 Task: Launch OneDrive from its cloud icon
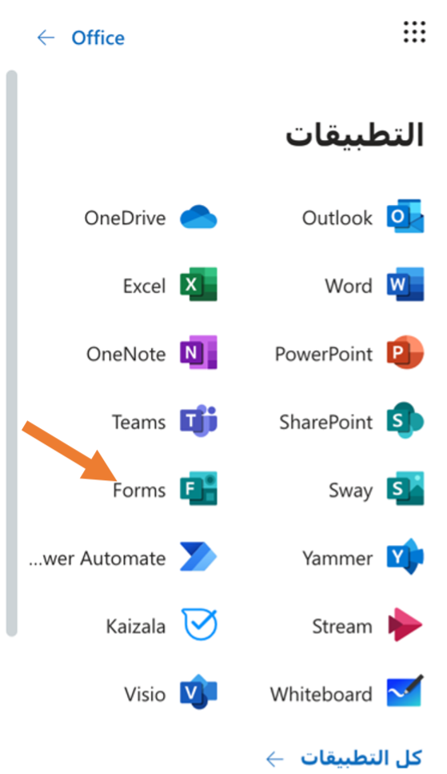click(198, 217)
